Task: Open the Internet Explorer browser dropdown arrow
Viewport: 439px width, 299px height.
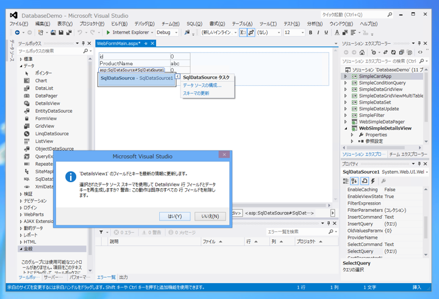Action: pyautogui.click(x=152, y=33)
